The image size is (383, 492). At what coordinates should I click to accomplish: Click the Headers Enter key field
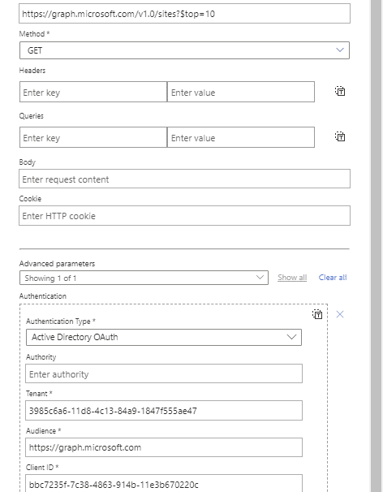click(93, 92)
